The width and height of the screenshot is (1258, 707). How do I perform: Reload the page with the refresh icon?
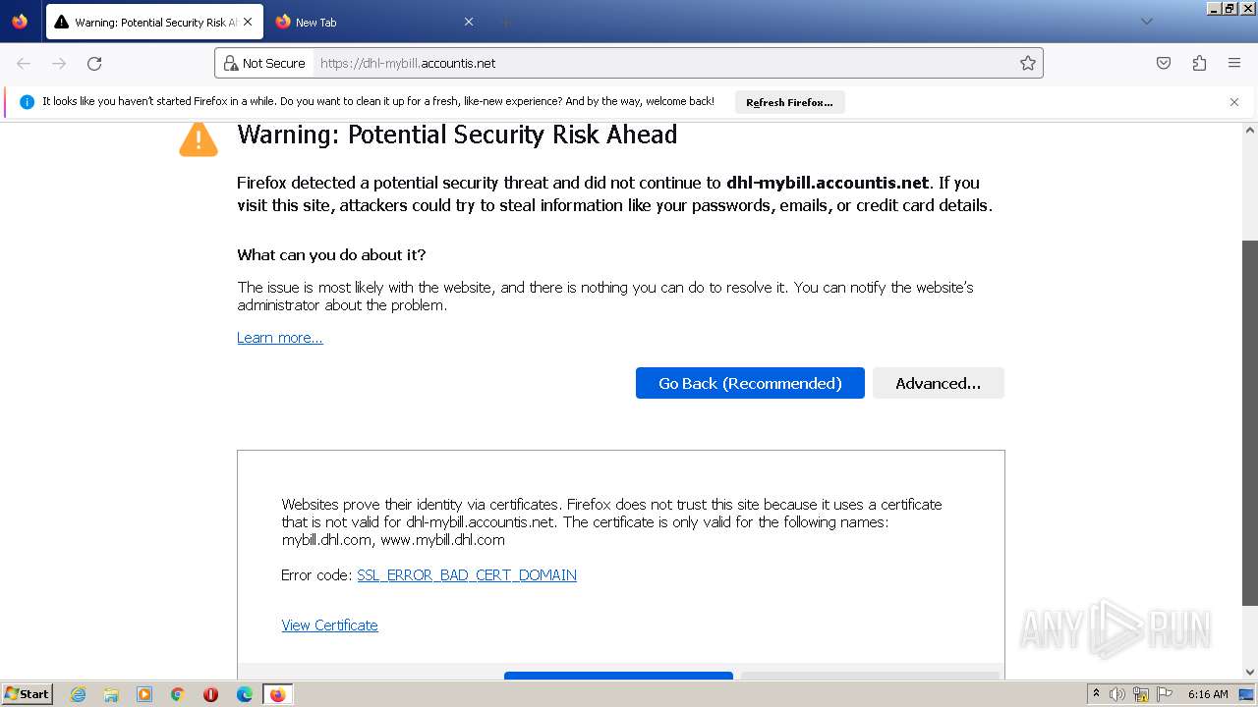pyautogui.click(x=94, y=63)
